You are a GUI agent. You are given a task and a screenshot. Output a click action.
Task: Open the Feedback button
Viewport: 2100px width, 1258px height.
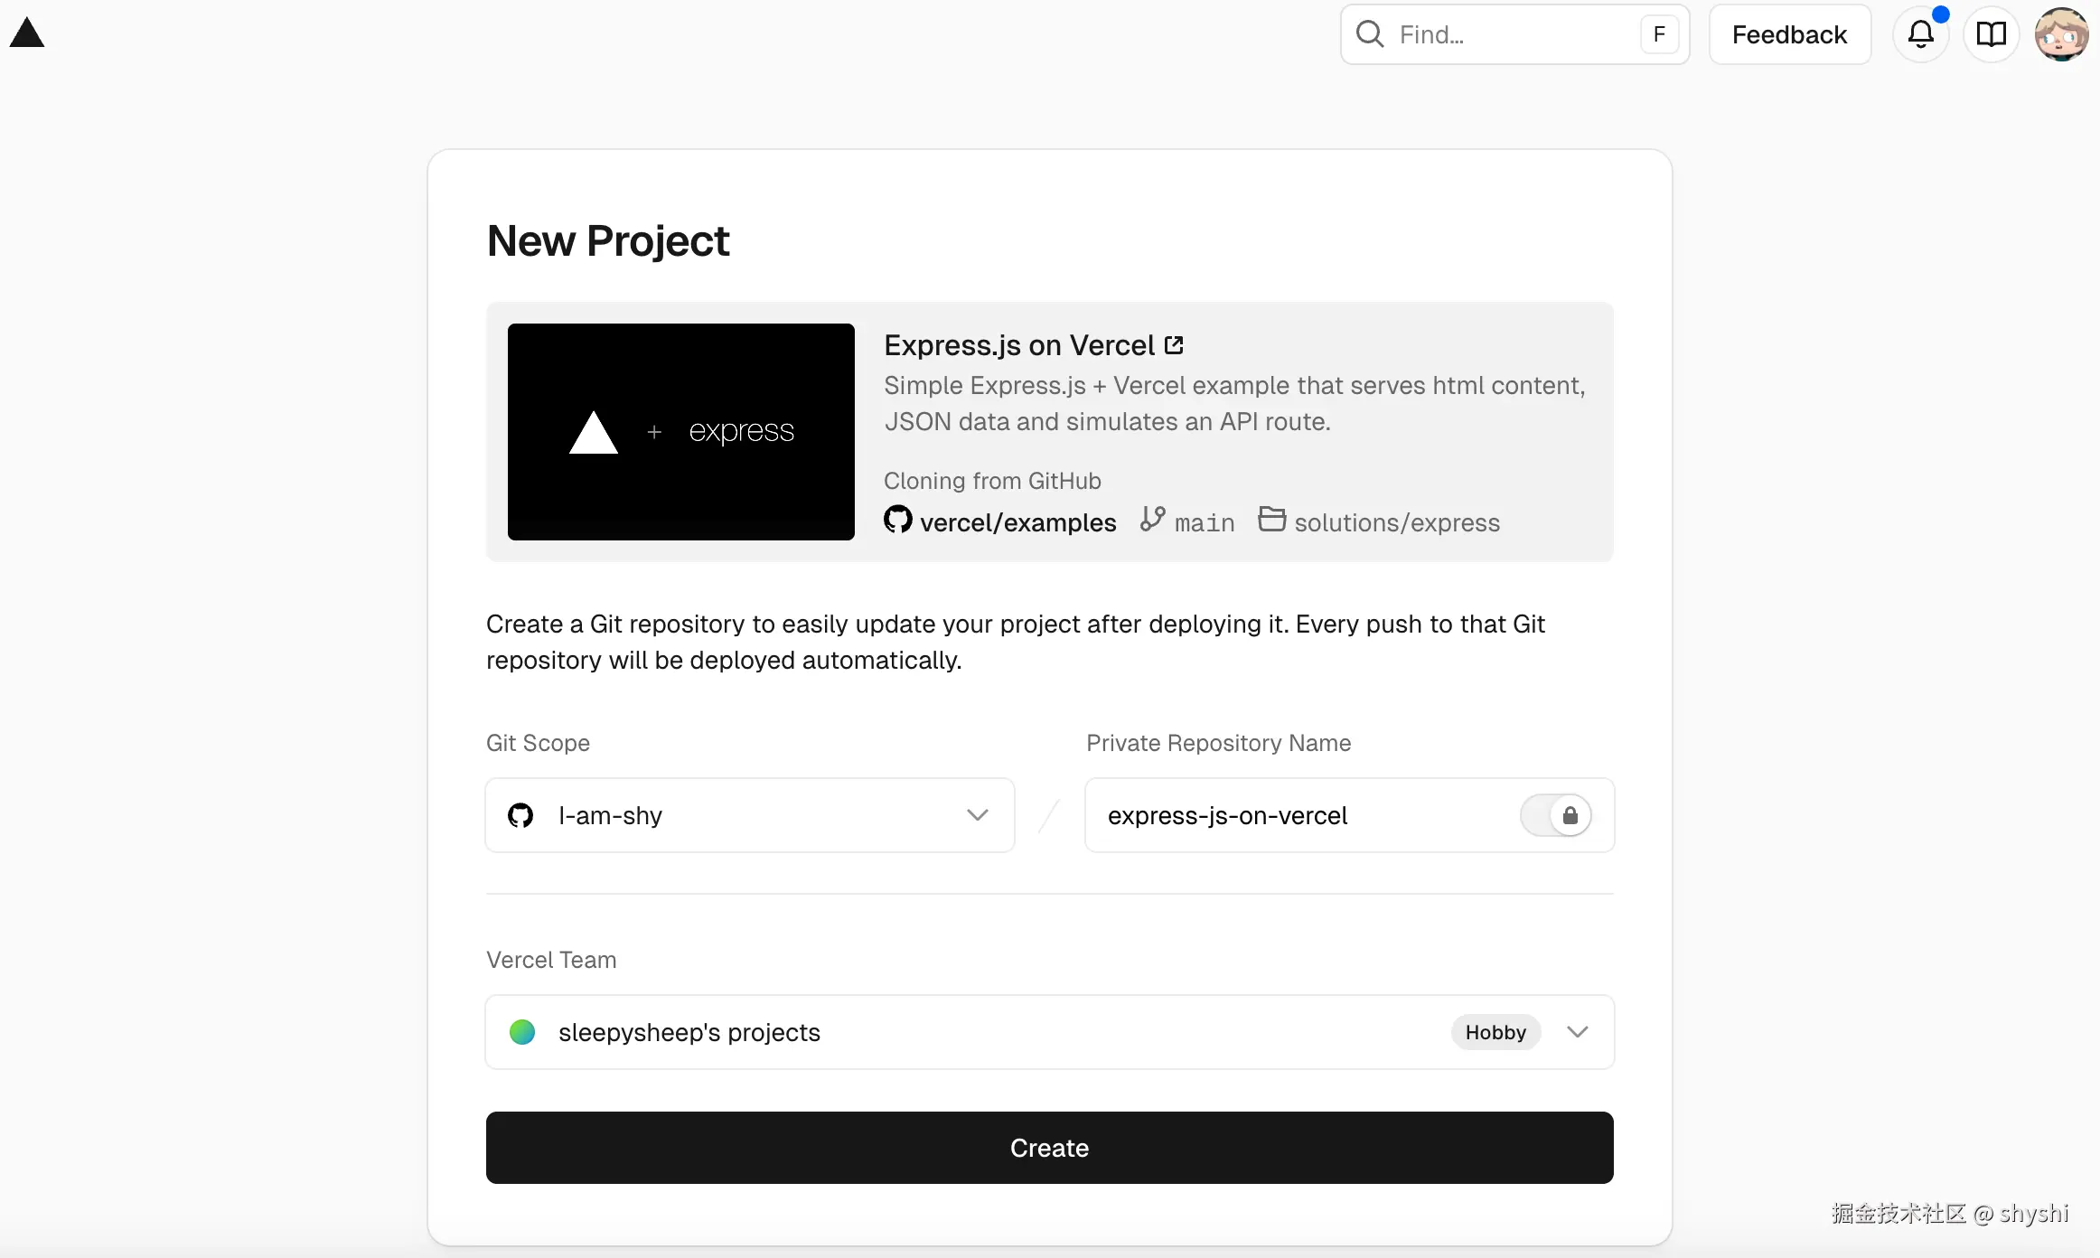[1789, 34]
